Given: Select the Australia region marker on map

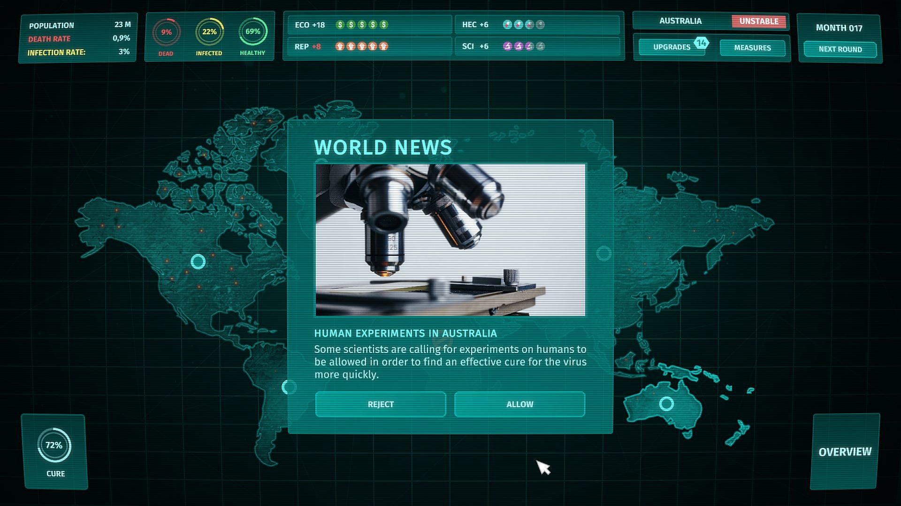Looking at the screenshot, I should [666, 403].
